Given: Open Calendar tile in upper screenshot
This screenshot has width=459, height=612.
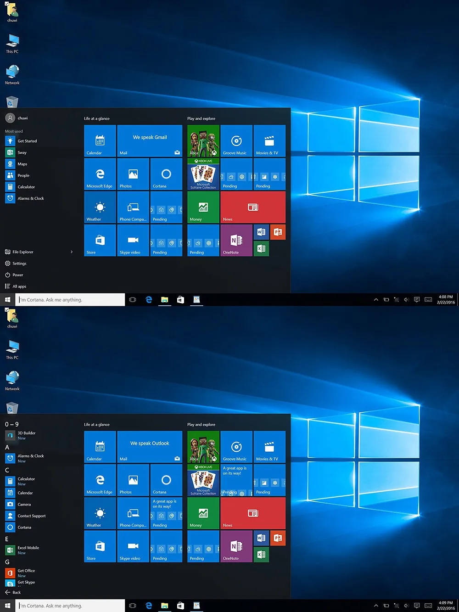Looking at the screenshot, I should tap(100, 141).
